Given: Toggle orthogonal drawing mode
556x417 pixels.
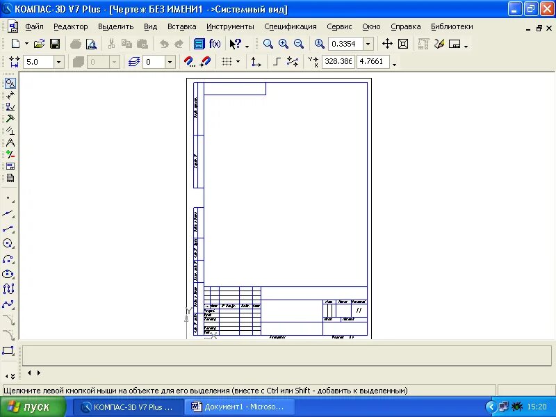Looking at the screenshot, I should coord(277,62).
